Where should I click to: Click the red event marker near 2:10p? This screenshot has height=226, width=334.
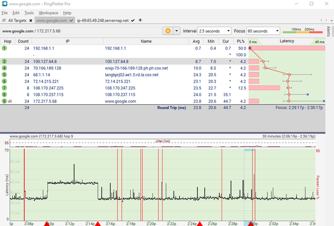pos(47,224)
